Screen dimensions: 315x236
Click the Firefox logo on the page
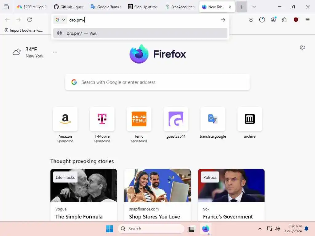pyautogui.click(x=158, y=54)
